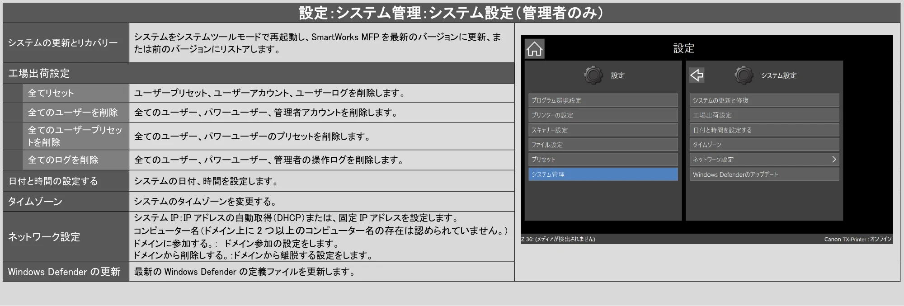Click the 工場出荷設定 table section header

[259, 73]
